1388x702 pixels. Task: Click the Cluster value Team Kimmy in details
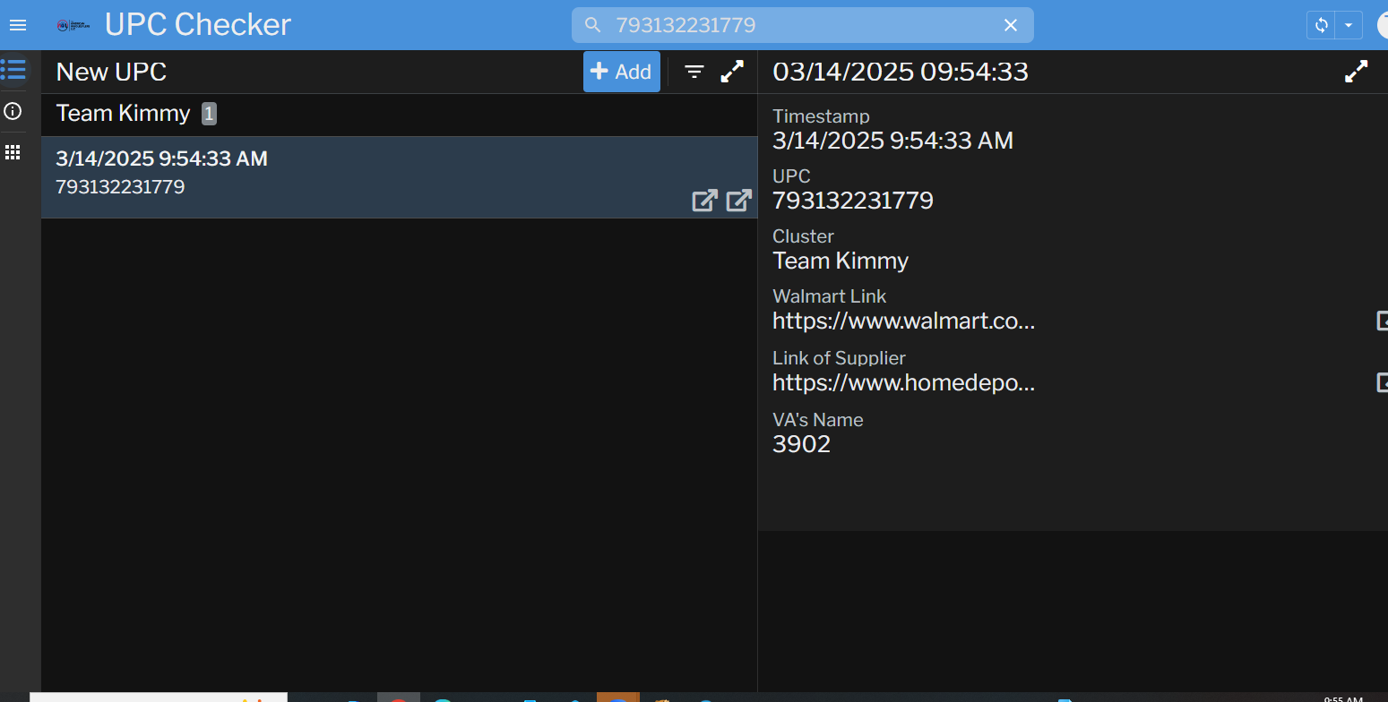click(841, 261)
